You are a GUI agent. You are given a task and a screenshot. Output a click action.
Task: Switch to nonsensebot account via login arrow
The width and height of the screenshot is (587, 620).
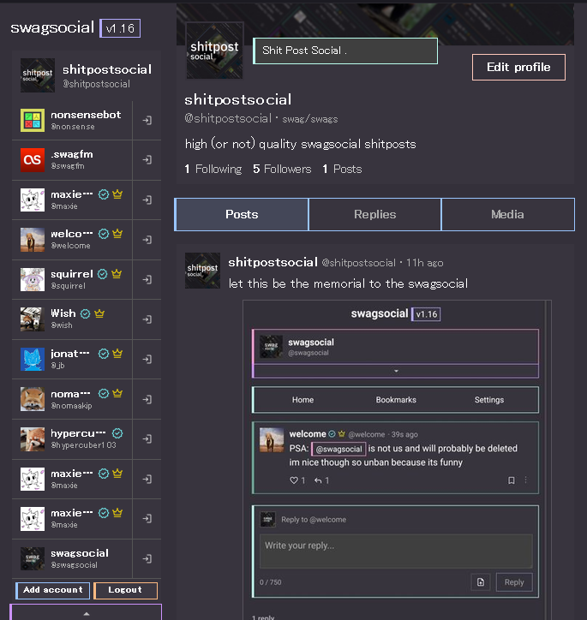coord(147,120)
